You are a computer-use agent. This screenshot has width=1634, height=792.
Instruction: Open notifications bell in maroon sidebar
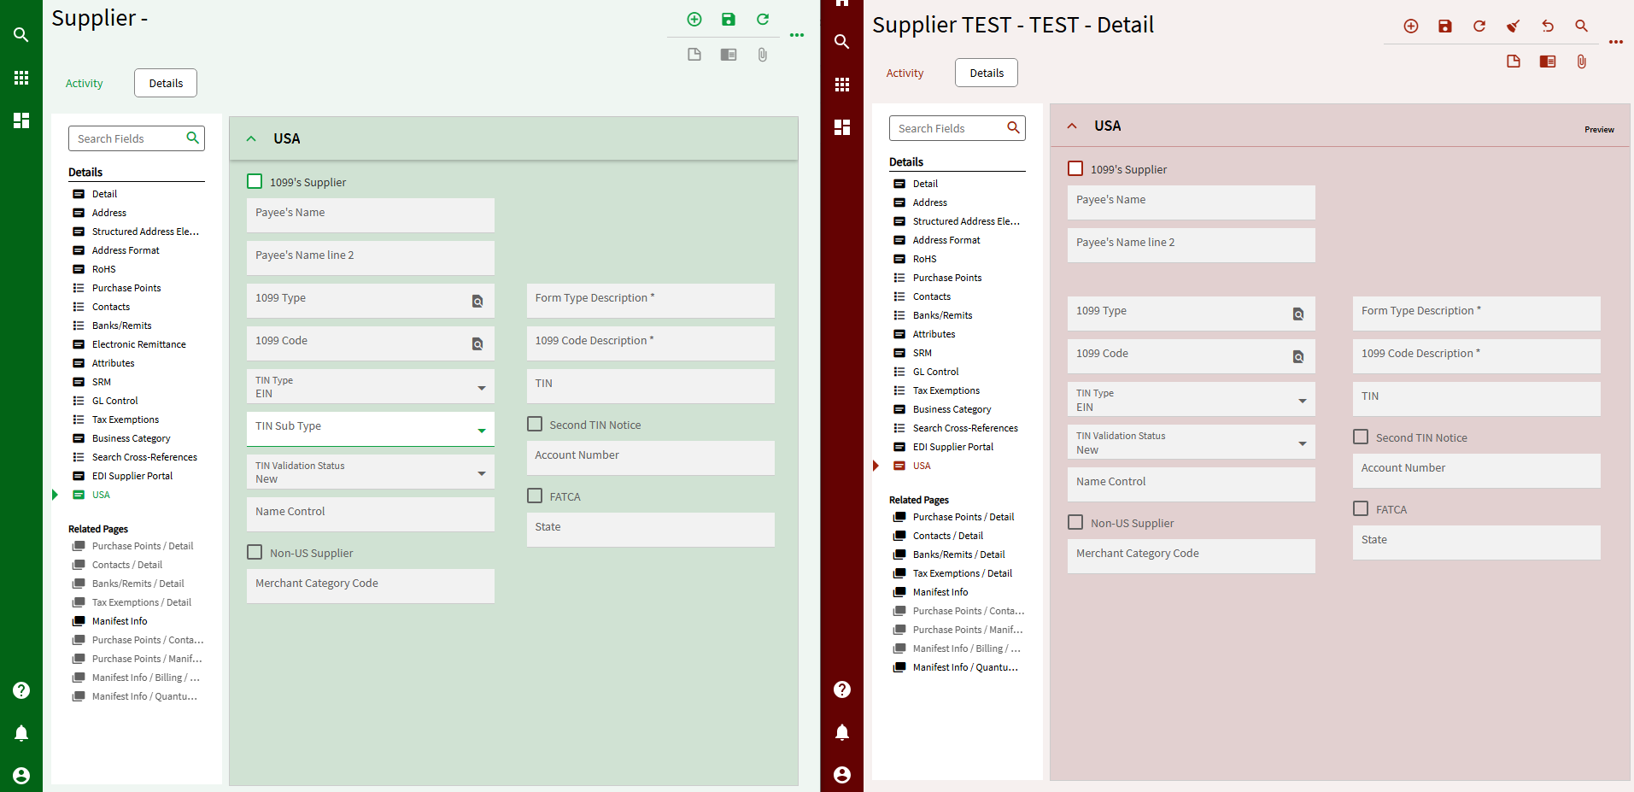pyautogui.click(x=842, y=732)
